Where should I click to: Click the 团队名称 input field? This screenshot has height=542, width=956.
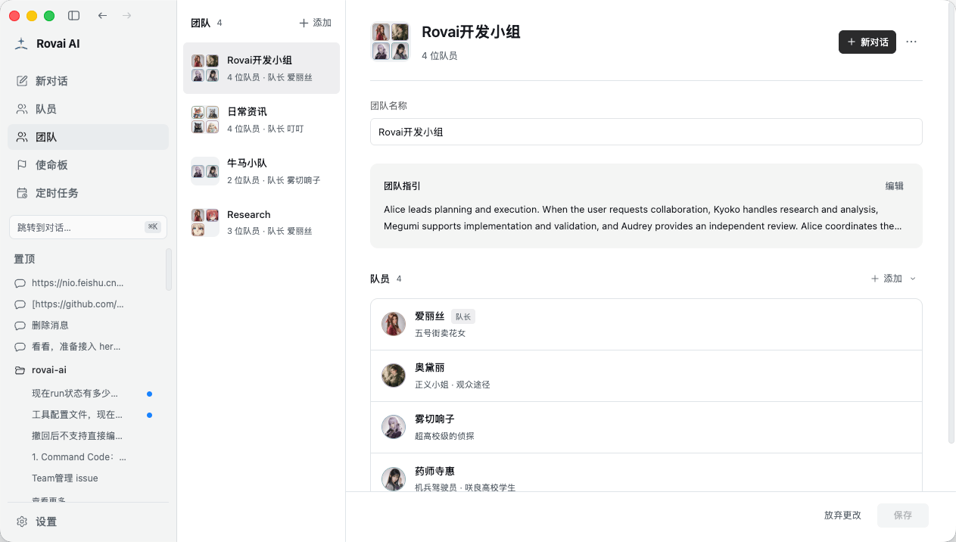tap(646, 132)
